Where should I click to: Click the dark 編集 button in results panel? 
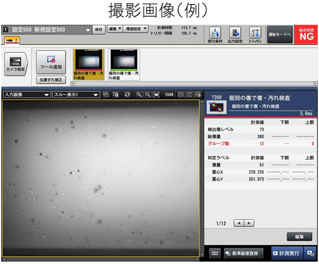coord(299,236)
